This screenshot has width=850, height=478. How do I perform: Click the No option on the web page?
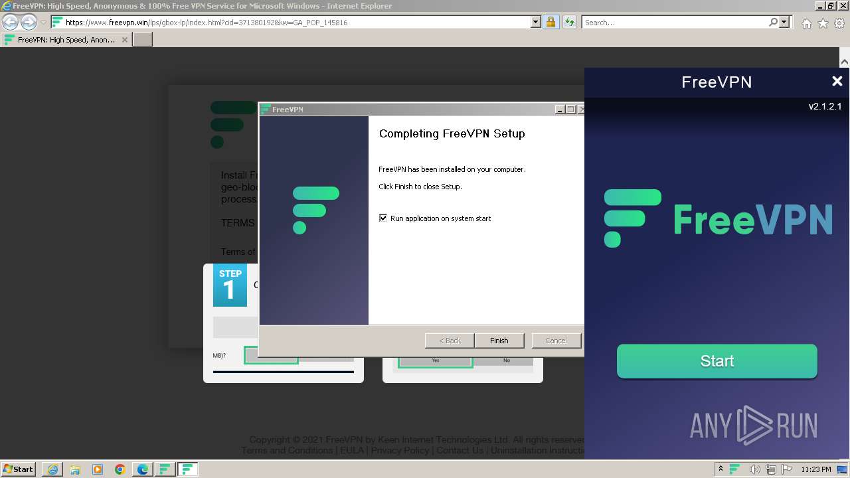(506, 360)
